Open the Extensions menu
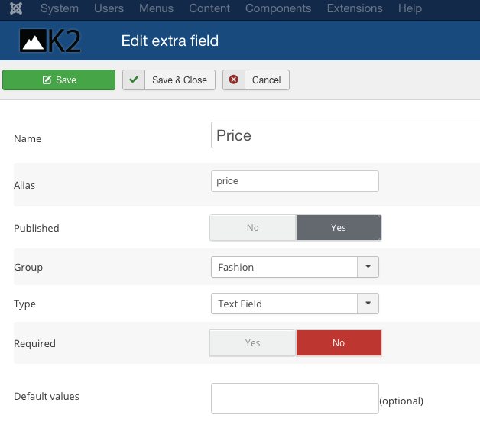 click(x=354, y=9)
